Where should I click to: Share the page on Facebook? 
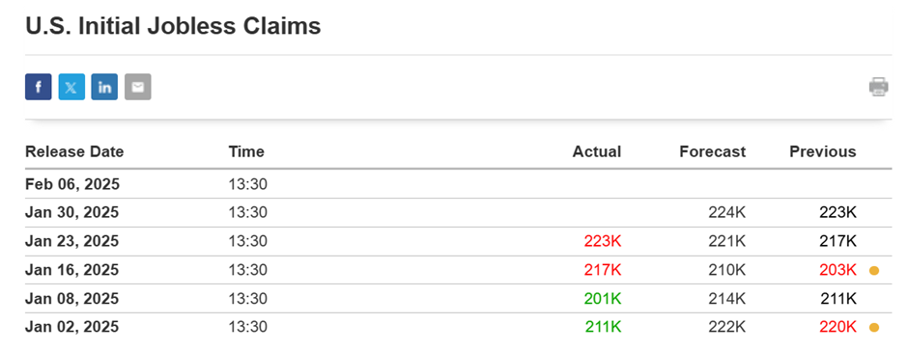39,87
